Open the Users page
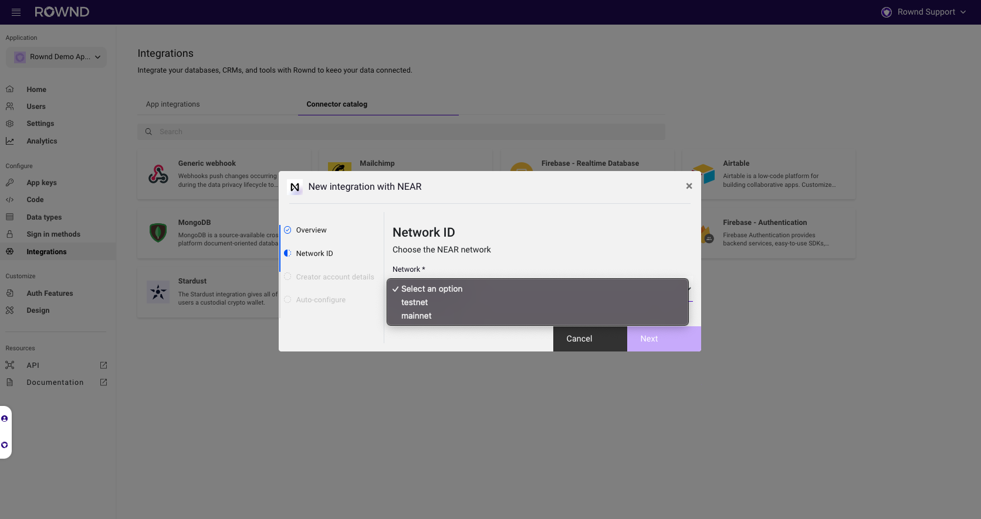 tap(36, 107)
